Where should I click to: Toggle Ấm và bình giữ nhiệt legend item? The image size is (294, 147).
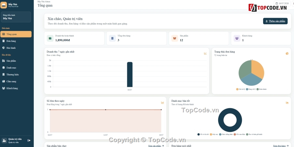click(x=254, y=134)
